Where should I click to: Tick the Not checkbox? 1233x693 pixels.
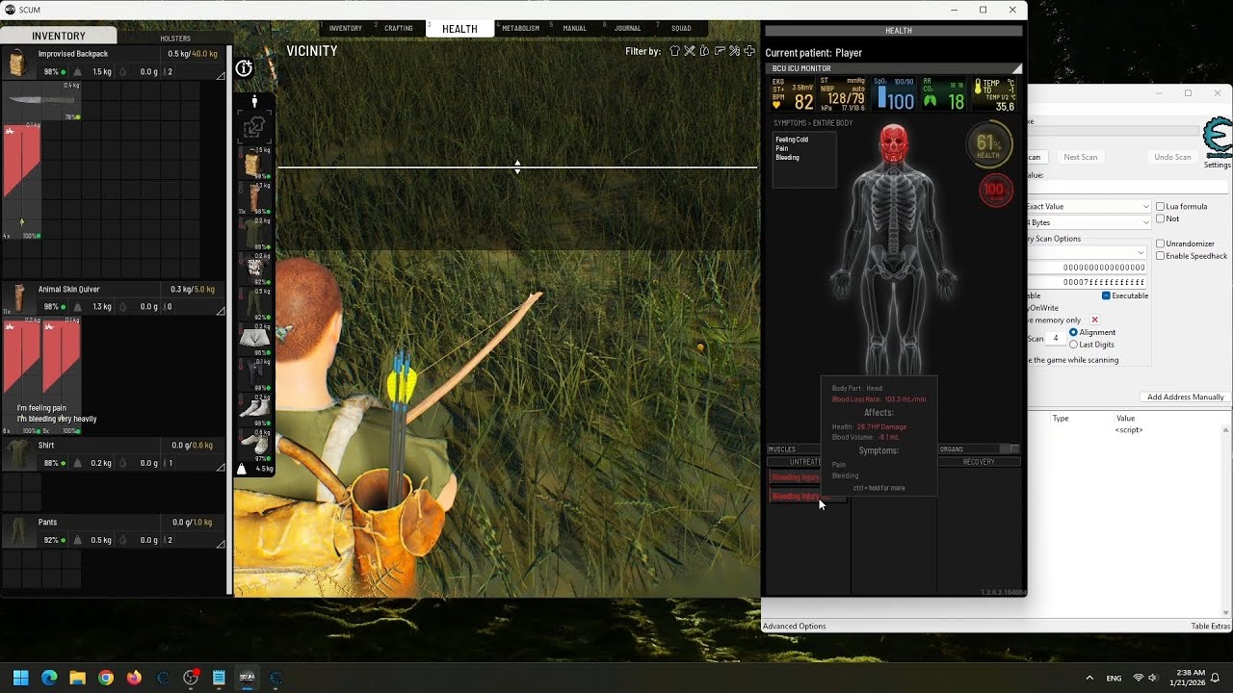pyautogui.click(x=1160, y=218)
